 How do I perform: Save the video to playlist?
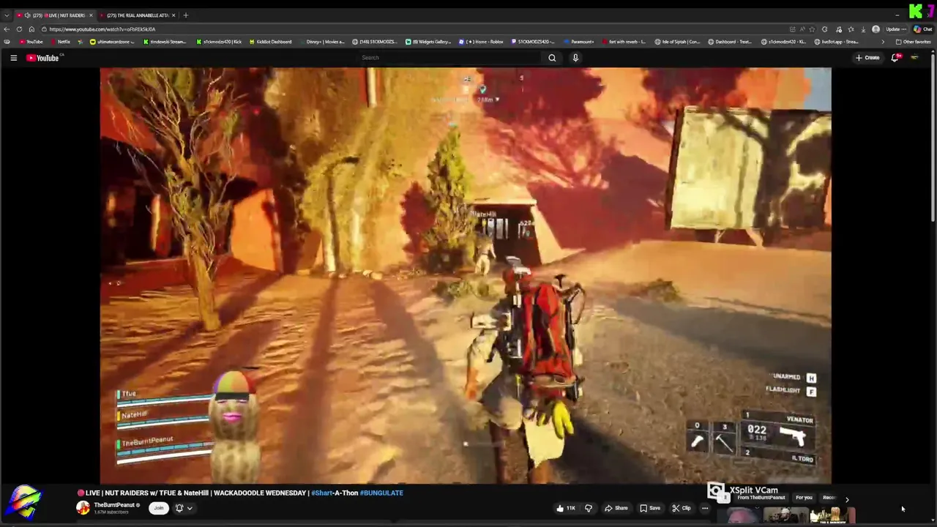click(650, 508)
